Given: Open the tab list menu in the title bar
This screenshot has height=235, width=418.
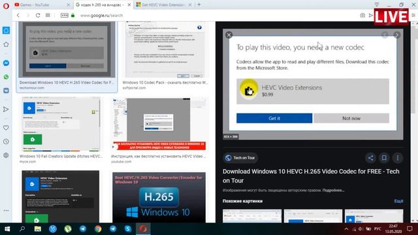Looking at the screenshot, I should (377, 5).
